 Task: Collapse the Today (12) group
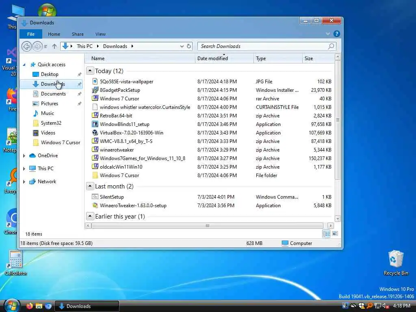(x=90, y=71)
